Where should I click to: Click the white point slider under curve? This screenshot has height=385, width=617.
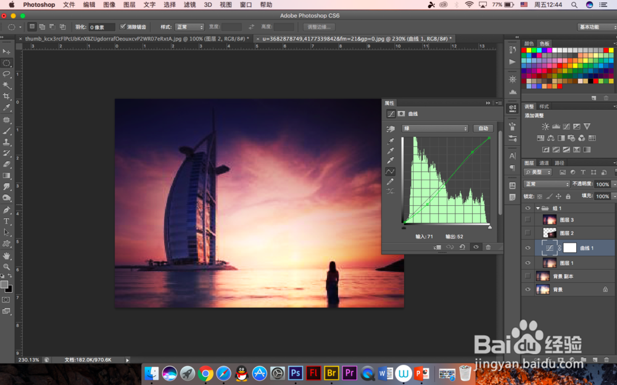click(x=490, y=227)
